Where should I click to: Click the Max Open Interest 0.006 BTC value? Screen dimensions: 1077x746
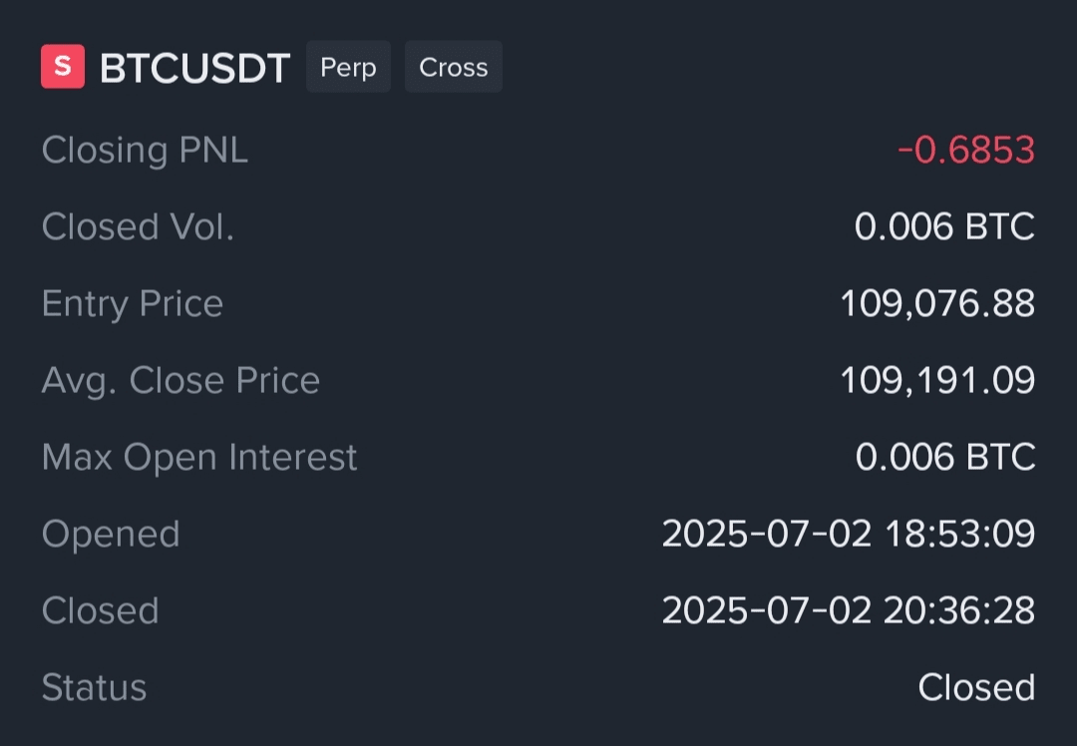pyautogui.click(x=944, y=457)
